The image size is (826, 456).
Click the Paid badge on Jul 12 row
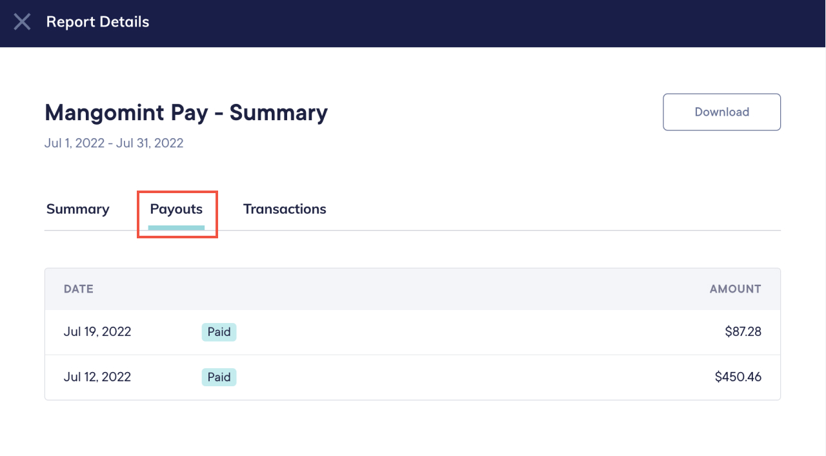click(218, 377)
